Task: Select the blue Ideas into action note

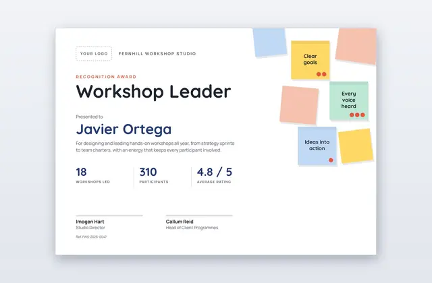Action: [x=317, y=146]
